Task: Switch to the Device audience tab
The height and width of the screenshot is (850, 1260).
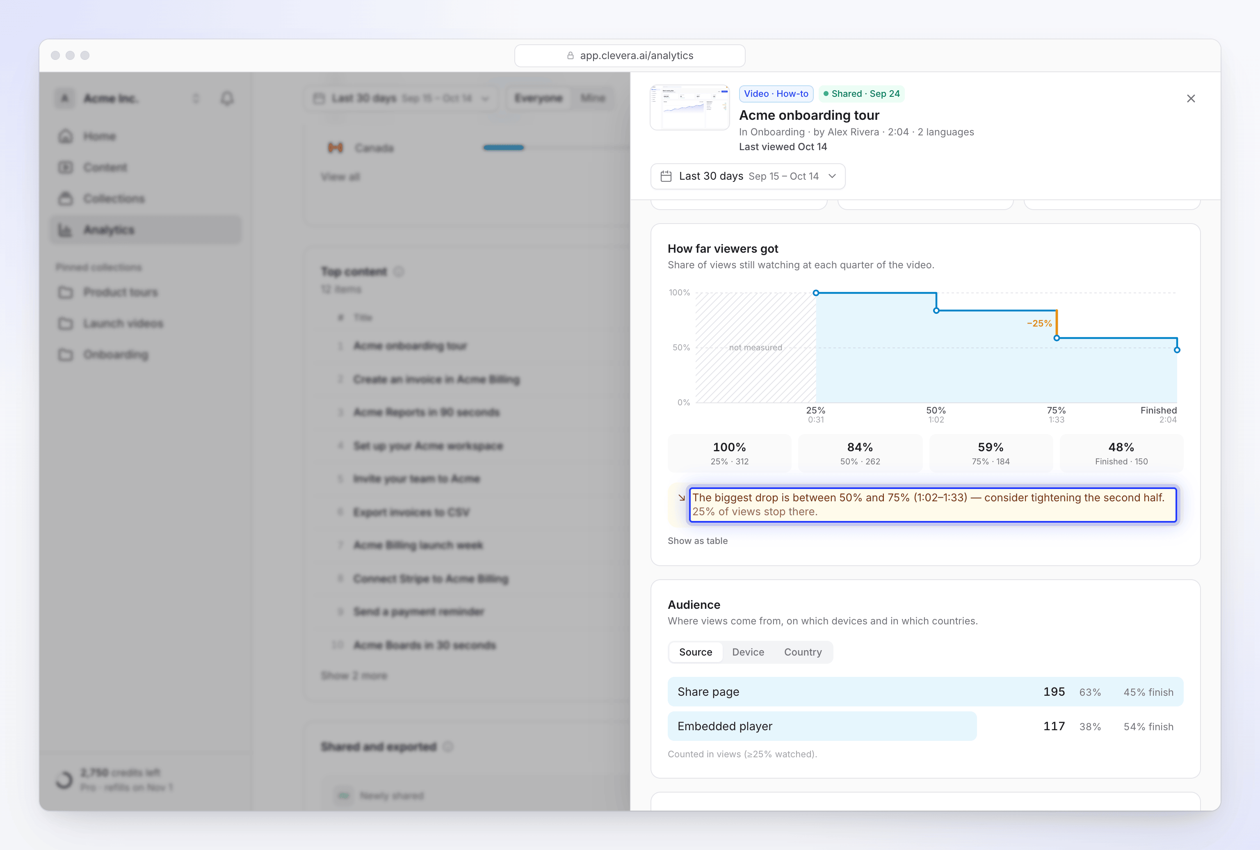Action: (748, 652)
